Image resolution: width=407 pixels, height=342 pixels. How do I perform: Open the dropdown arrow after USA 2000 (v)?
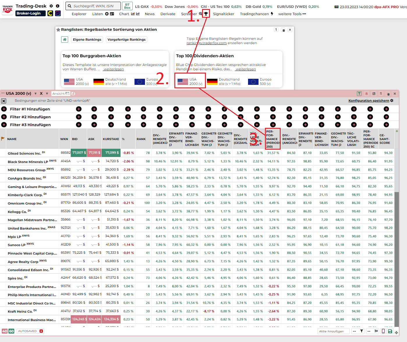coord(36,94)
